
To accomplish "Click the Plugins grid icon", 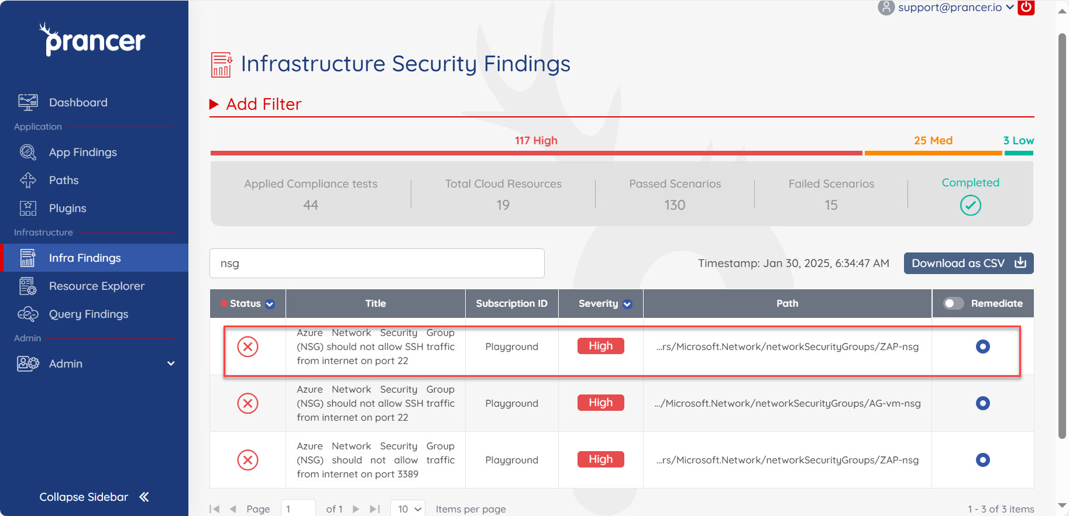I will [28, 208].
